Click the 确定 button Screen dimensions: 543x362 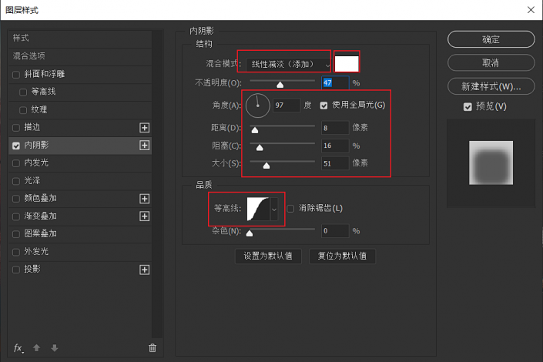tap(491, 39)
